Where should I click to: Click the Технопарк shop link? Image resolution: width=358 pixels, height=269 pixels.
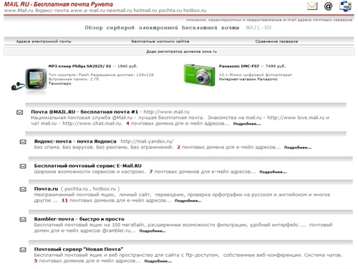60,83
